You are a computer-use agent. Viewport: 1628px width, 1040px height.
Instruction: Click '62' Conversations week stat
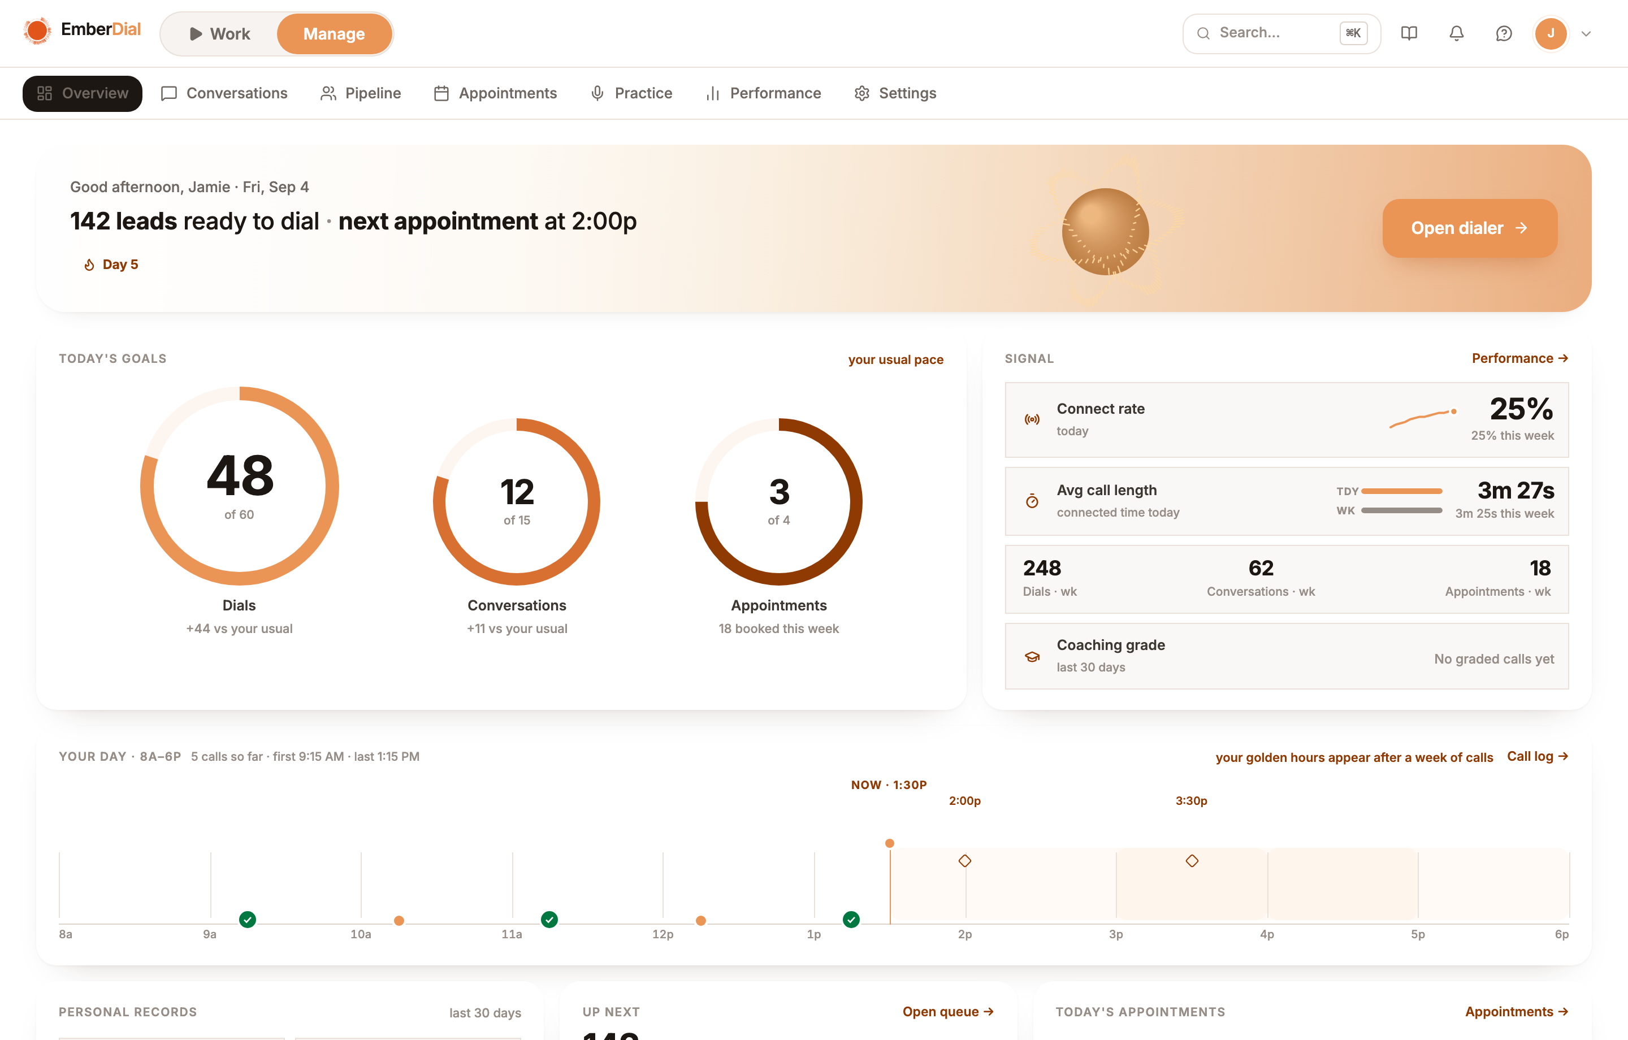click(1261, 568)
